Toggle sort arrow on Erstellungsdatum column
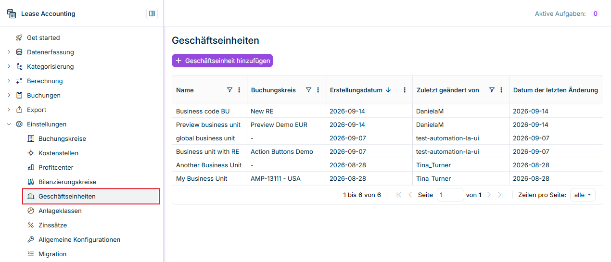This screenshot has height=262, width=611. pyautogui.click(x=388, y=90)
